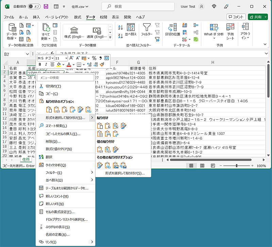Open the Name Box dropdown beside B2
This screenshot has height=247, width=272.
(28, 54)
